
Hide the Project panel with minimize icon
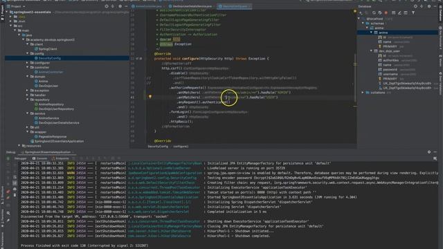[126, 6]
